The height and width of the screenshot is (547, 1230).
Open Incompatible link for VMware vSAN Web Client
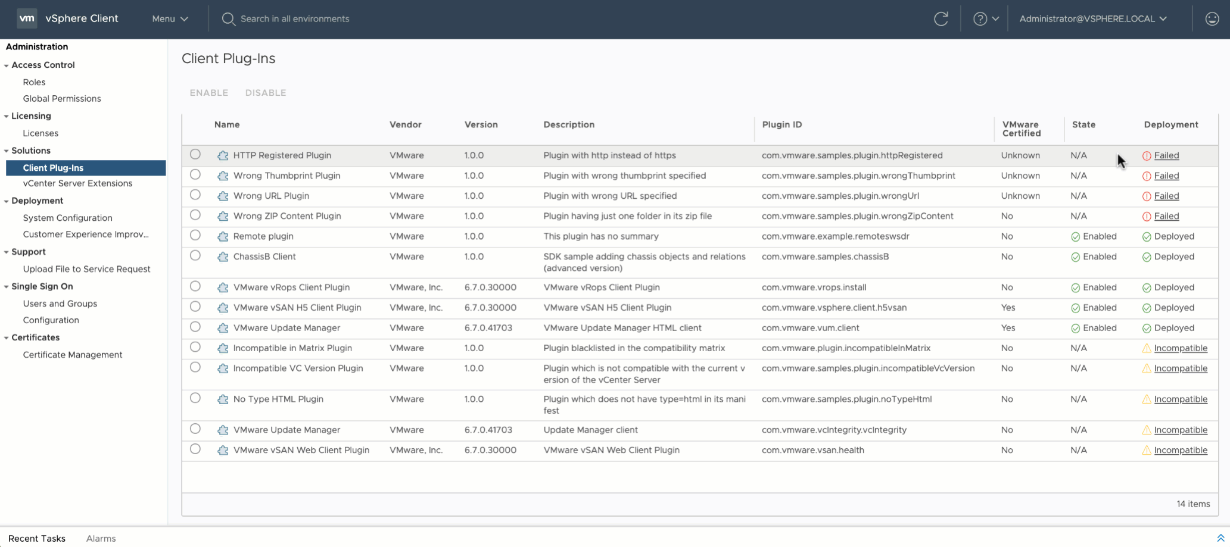(1181, 451)
